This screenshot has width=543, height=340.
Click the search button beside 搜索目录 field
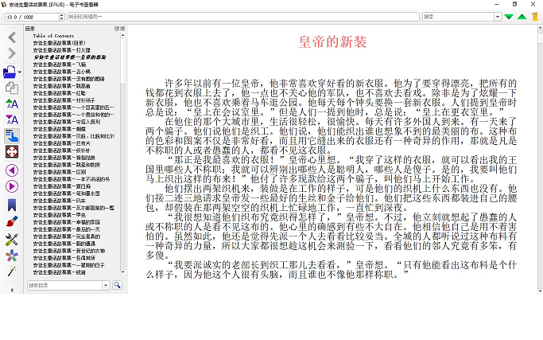[x=117, y=285]
